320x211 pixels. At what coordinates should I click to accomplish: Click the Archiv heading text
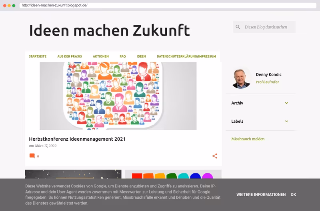point(237,103)
